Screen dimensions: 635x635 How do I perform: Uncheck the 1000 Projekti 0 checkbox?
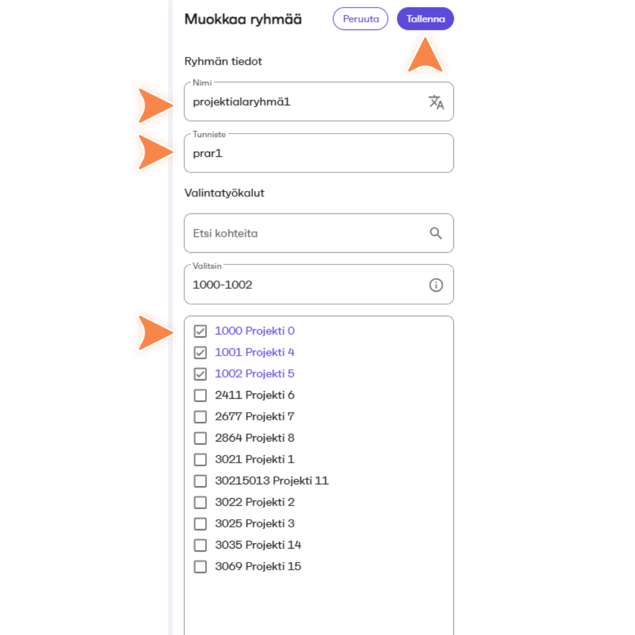(200, 331)
